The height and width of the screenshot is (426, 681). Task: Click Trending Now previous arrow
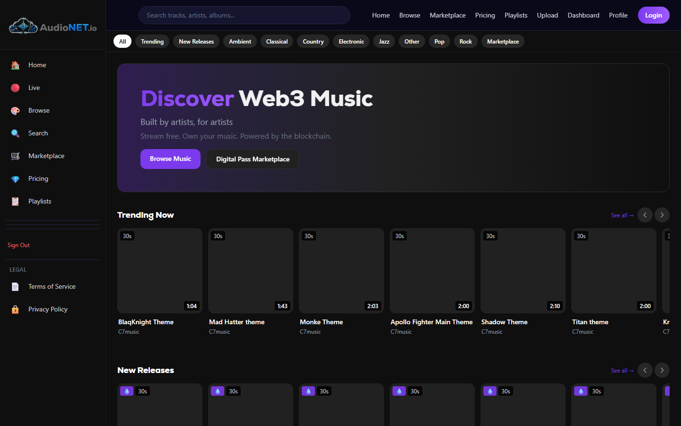click(645, 215)
